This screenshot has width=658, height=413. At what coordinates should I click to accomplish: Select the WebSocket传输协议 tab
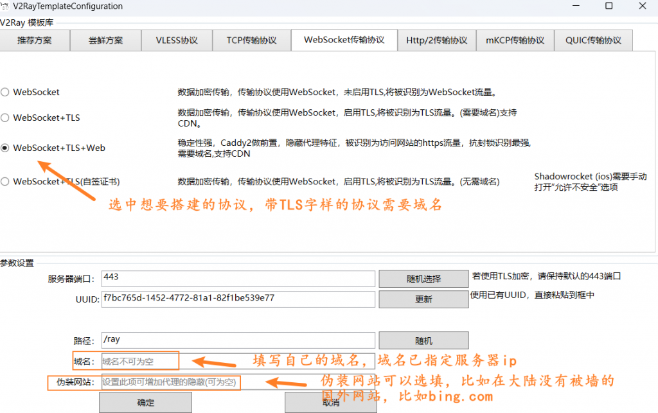coord(344,39)
